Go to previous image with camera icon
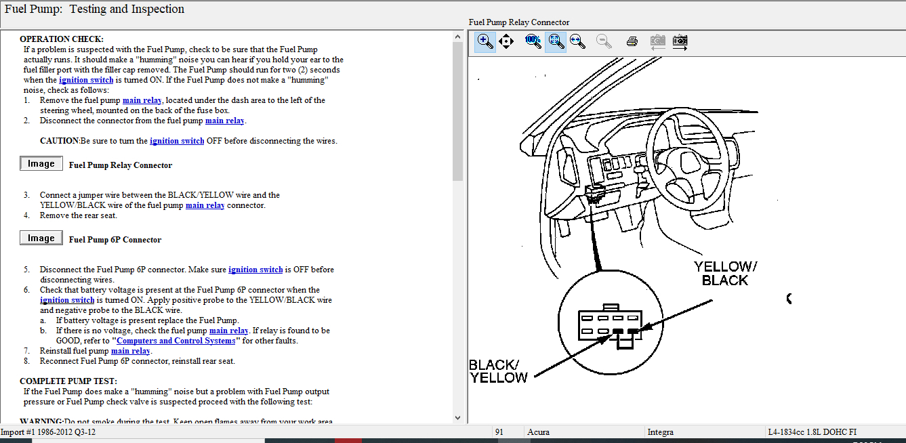 pos(657,41)
